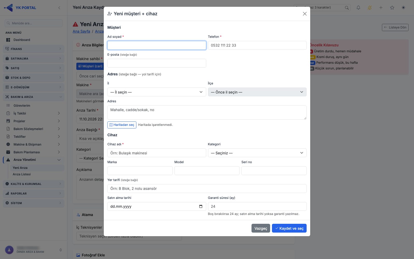414x259 pixels.
Task: Toggle the theme with the sun icon
Action: click(x=403, y=8)
